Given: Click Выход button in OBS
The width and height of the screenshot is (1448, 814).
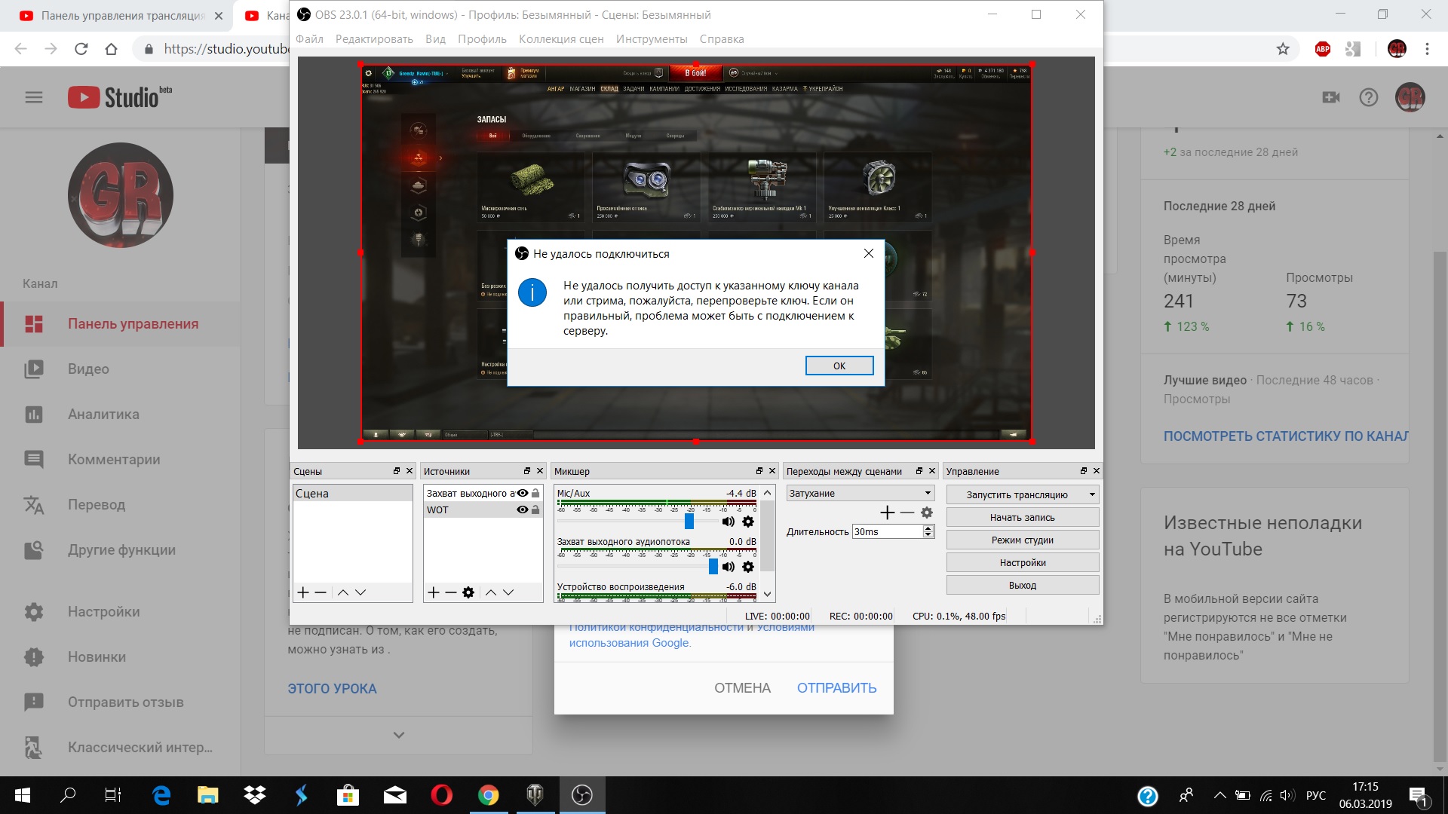Looking at the screenshot, I should [1022, 586].
